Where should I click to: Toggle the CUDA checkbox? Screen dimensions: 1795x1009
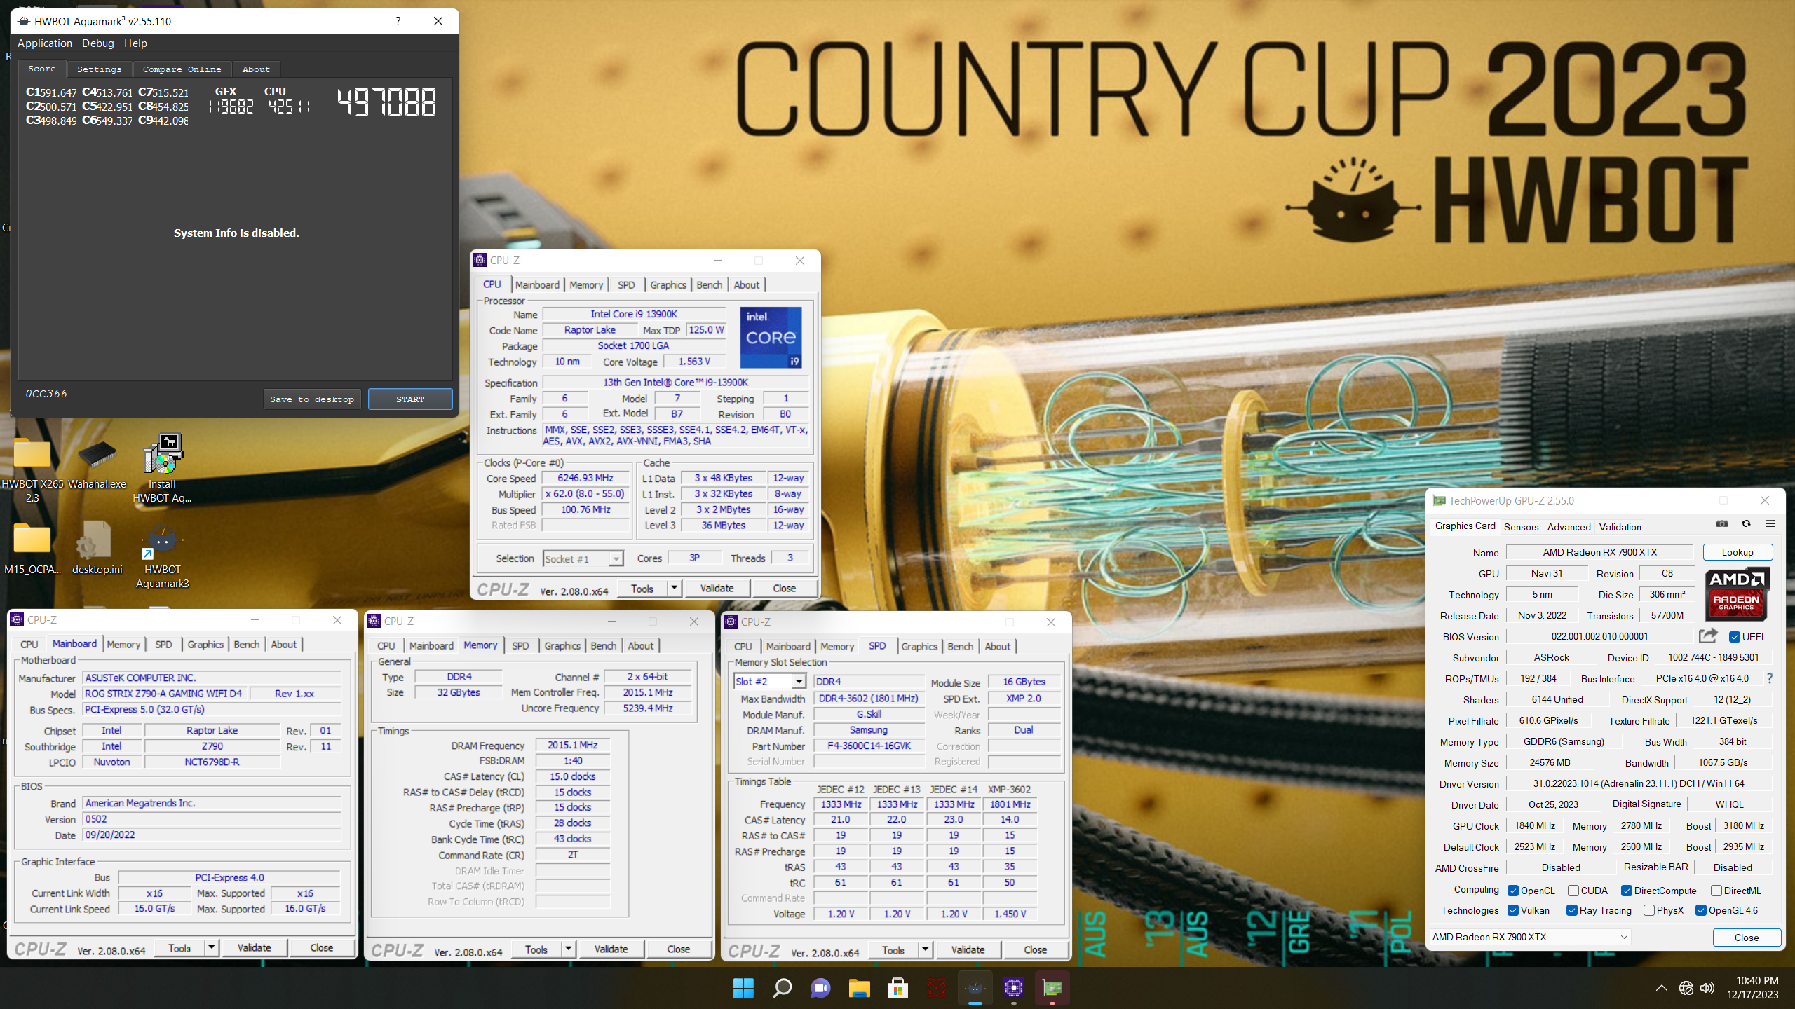[x=1573, y=891]
